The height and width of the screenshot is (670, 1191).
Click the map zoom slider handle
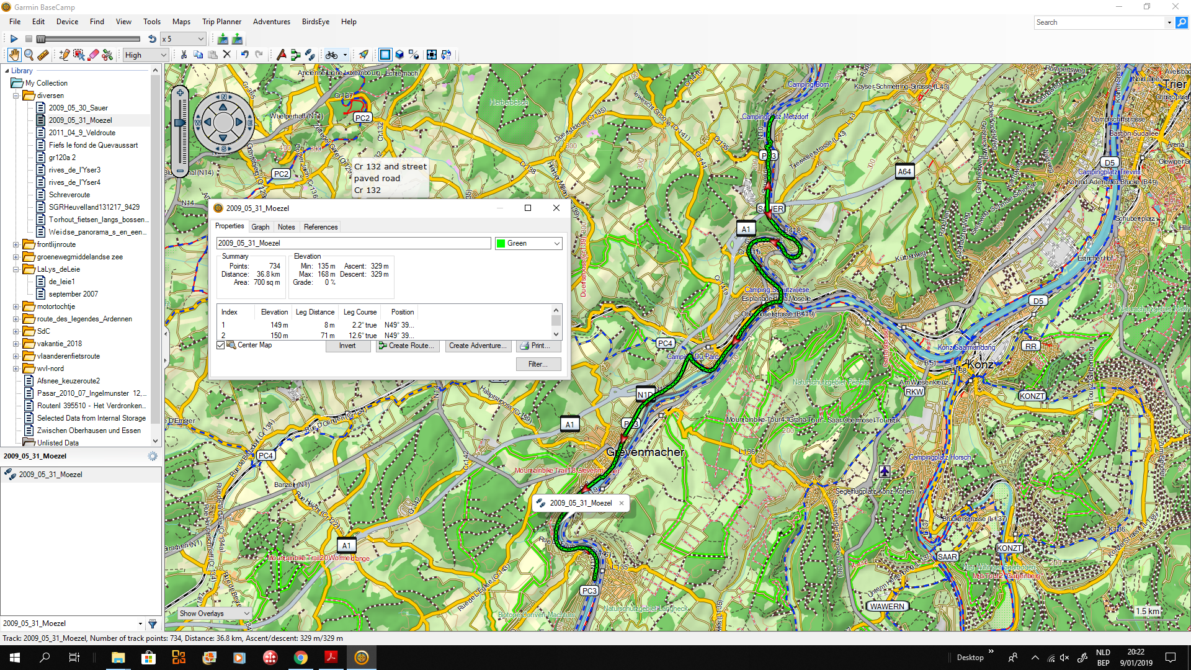tap(180, 123)
